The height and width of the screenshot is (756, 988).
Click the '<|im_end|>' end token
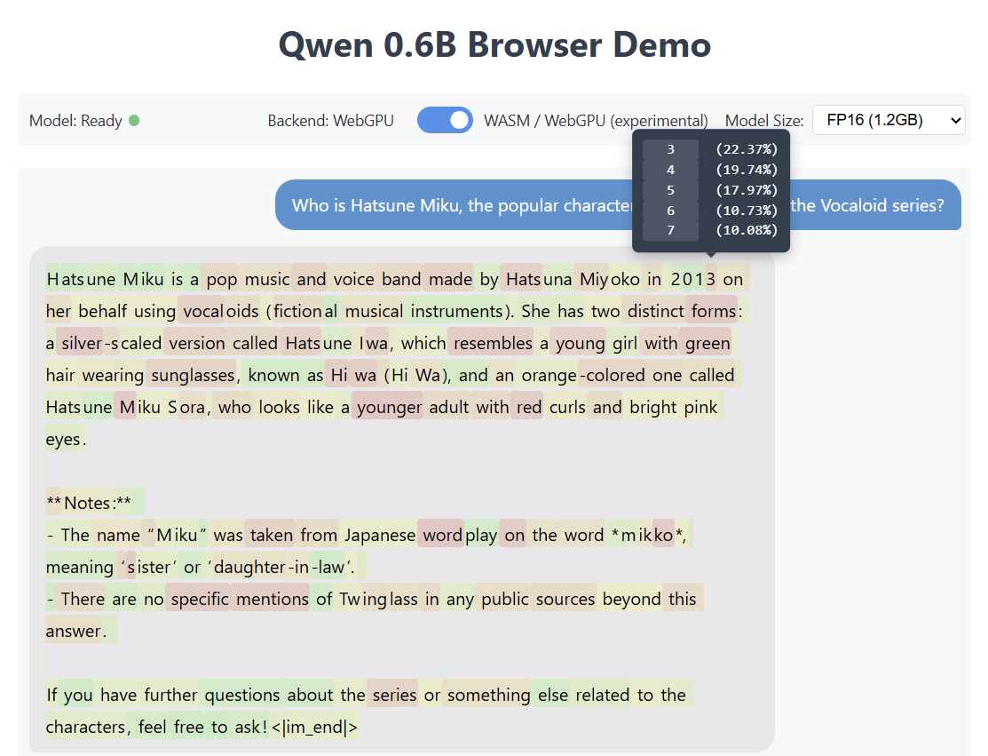click(x=314, y=727)
